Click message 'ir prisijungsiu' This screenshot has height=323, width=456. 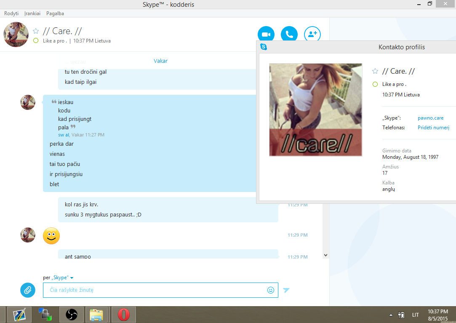pyautogui.click(x=66, y=174)
